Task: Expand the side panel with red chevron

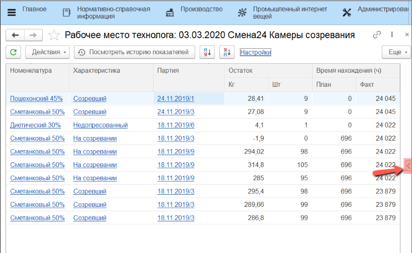Action: (x=408, y=166)
